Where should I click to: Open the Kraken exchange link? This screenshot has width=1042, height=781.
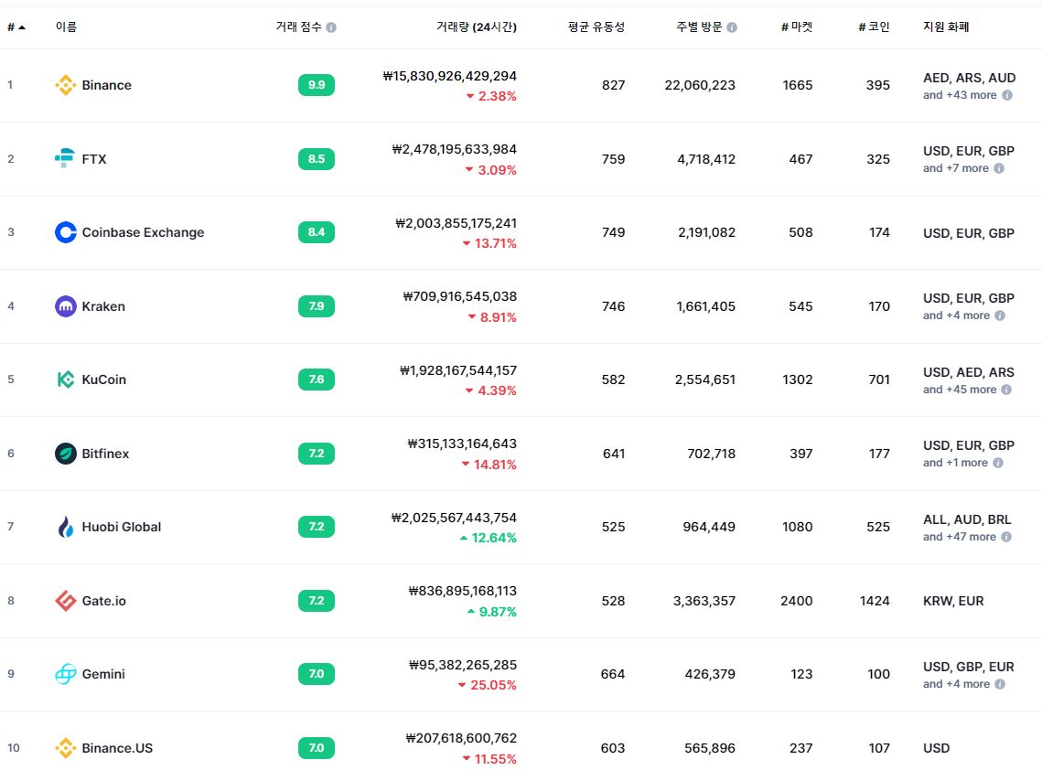(x=103, y=306)
